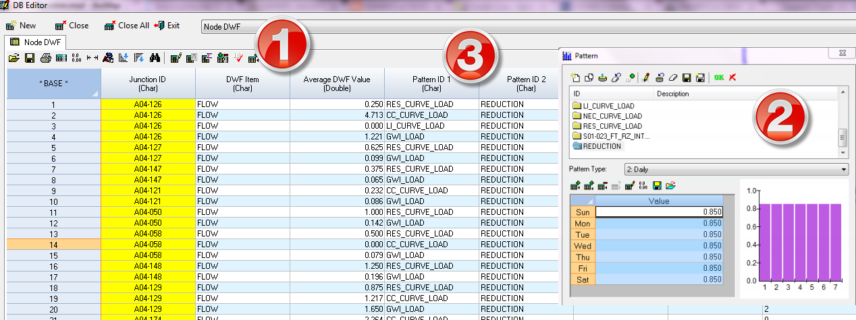
Task: Click the Close All button
Action: [x=127, y=26]
